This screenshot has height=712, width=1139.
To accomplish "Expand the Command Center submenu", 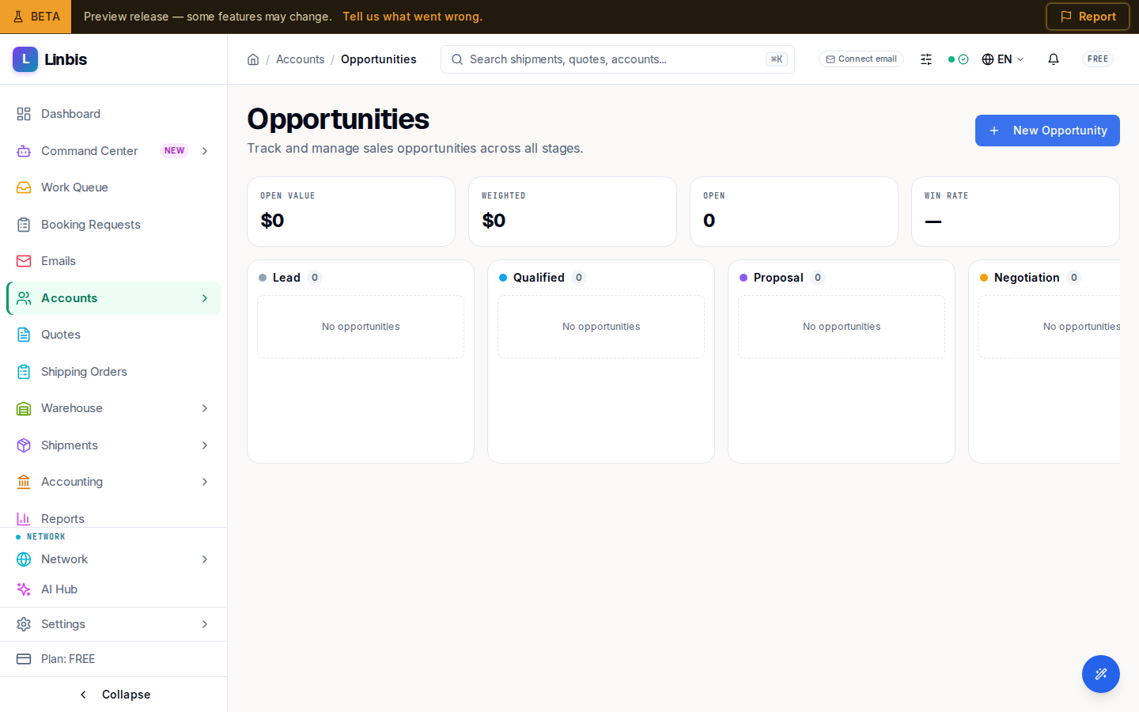I will (205, 151).
